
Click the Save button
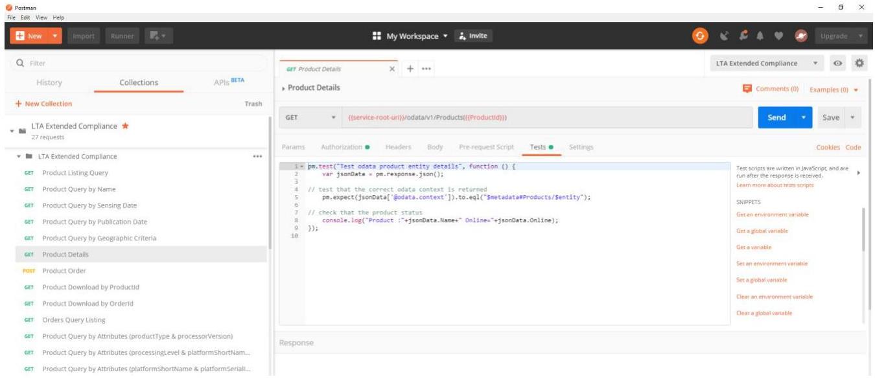pos(830,117)
